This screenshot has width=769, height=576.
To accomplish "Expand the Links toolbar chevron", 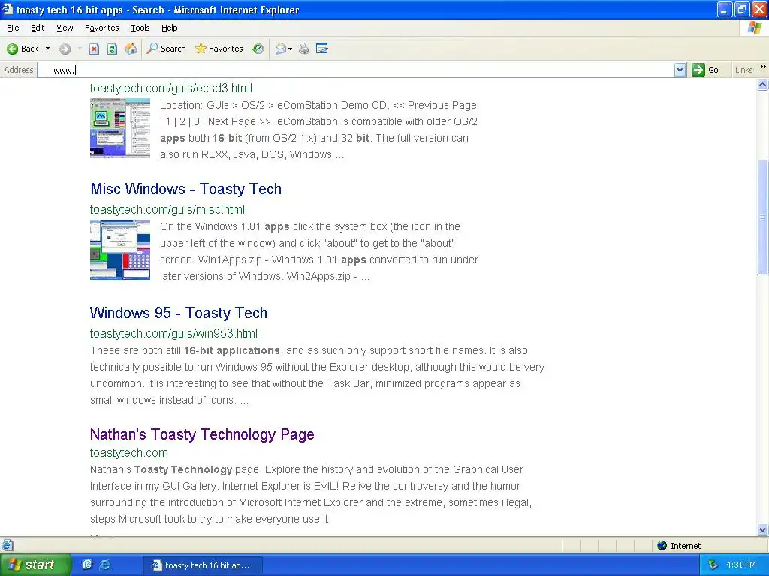I will 763,67.
